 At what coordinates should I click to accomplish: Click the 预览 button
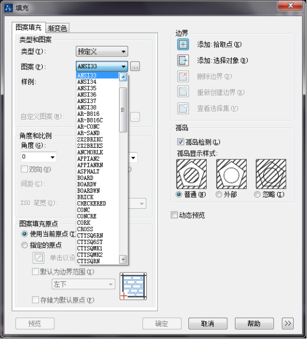(35, 323)
